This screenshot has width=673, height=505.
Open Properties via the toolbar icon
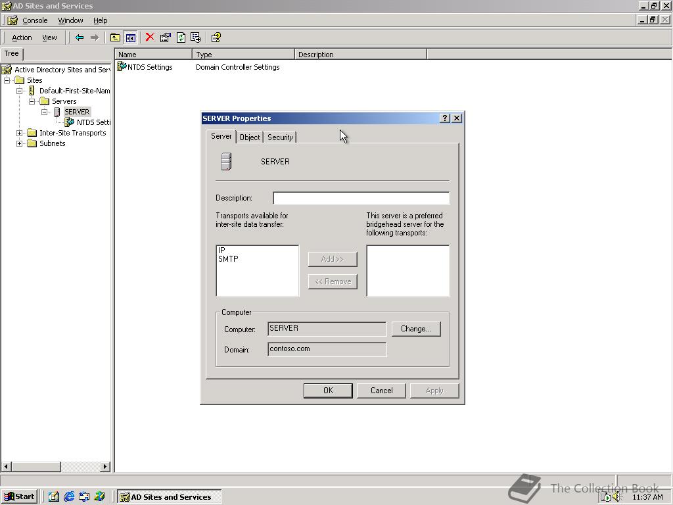pos(165,37)
